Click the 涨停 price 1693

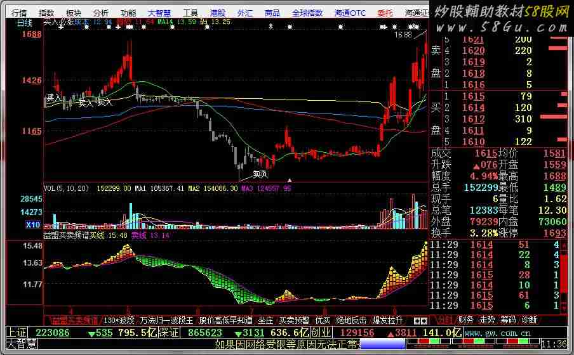(x=554, y=233)
